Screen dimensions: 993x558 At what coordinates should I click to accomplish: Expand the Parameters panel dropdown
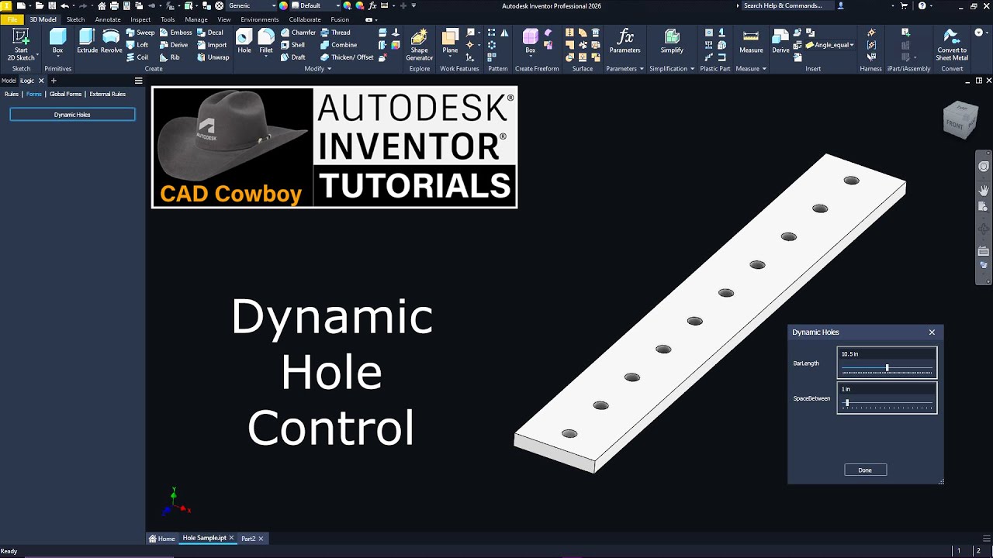(625, 68)
